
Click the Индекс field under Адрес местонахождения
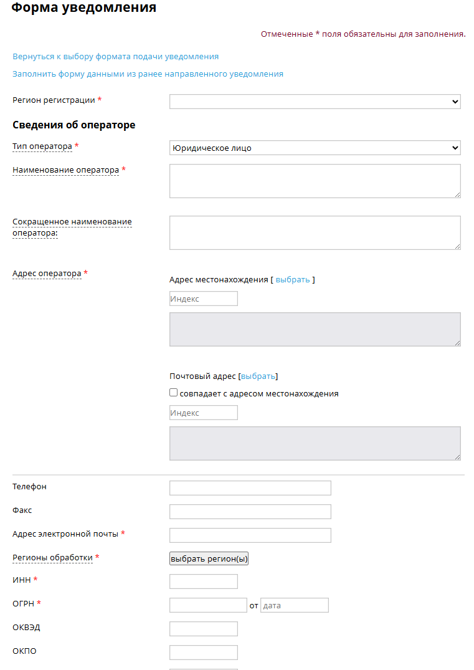pos(203,299)
